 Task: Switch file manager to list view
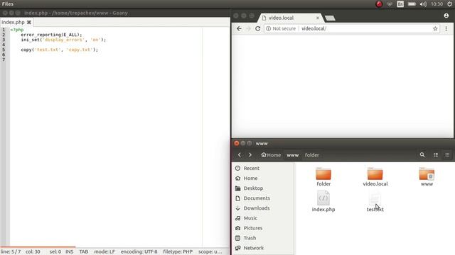coord(436,155)
